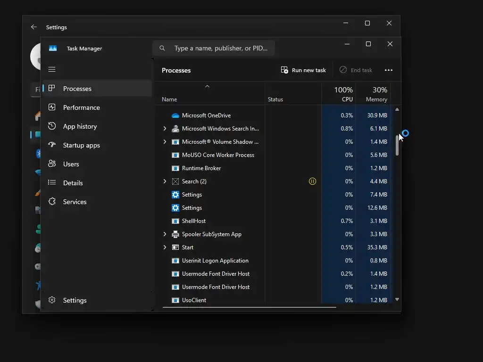483x362 pixels.
Task: Click the Run new task icon
Action: 284,70
